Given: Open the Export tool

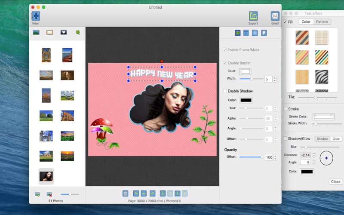Looking at the screenshot, I should click(x=253, y=16).
